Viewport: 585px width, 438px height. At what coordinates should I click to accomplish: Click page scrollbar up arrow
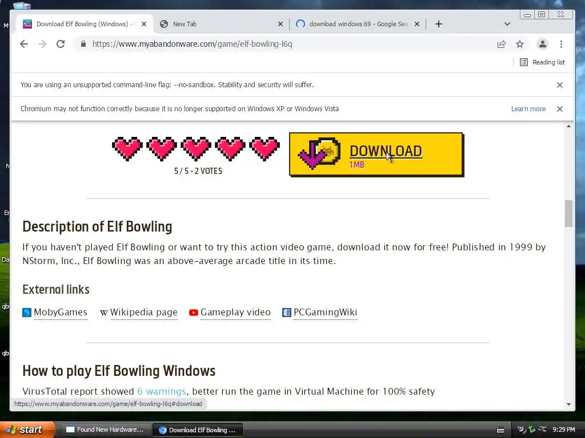(568, 127)
